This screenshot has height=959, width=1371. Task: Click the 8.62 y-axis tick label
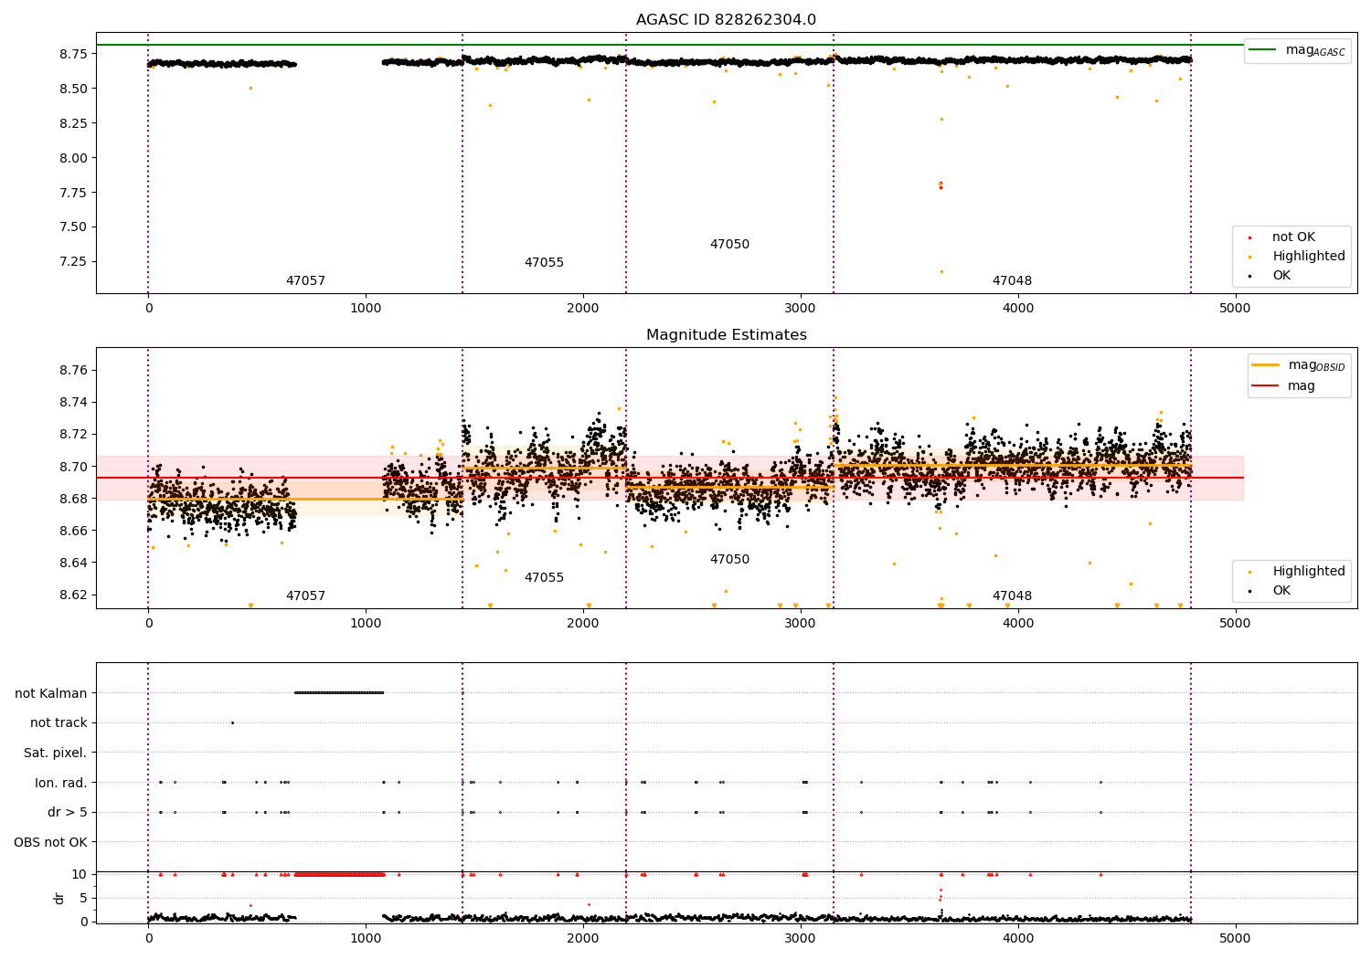(x=72, y=595)
